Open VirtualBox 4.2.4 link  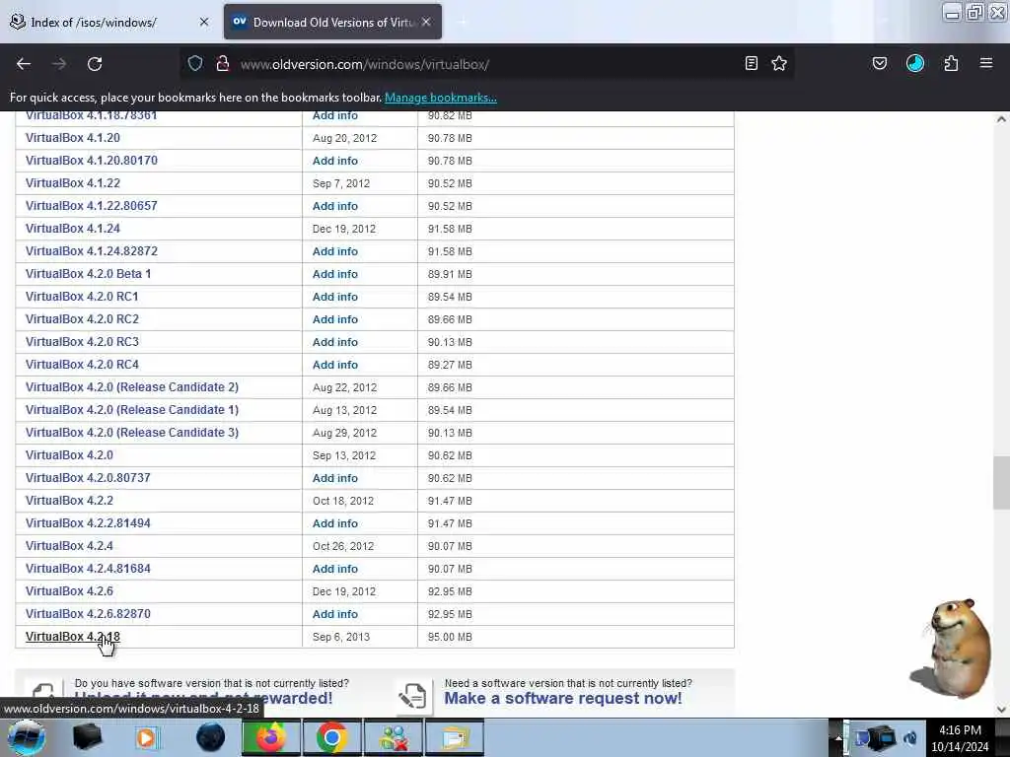pyautogui.click(x=69, y=546)
